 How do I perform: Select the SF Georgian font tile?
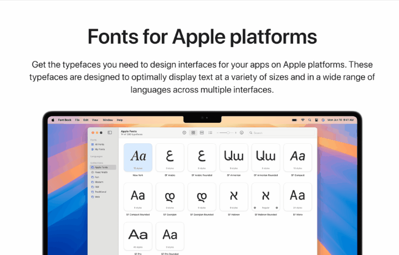170,197
